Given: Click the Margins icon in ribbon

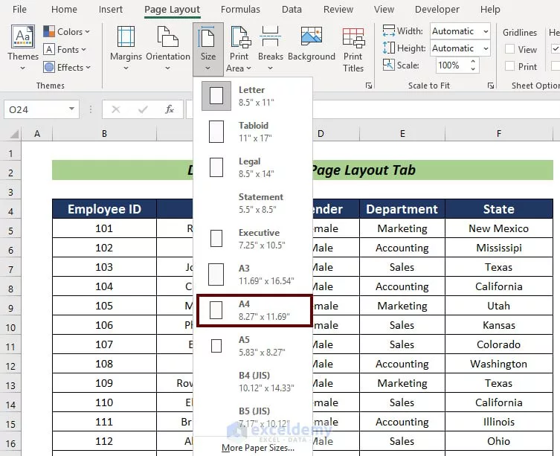Looking at the screenshot, I should [126, 37].
